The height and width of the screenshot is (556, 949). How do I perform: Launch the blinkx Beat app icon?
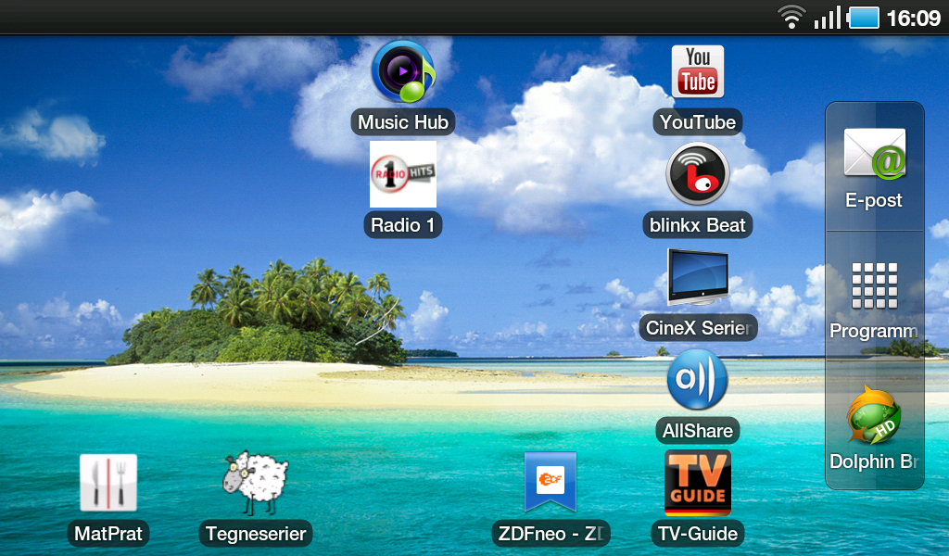pyautogui.click(x=698, y=174)
